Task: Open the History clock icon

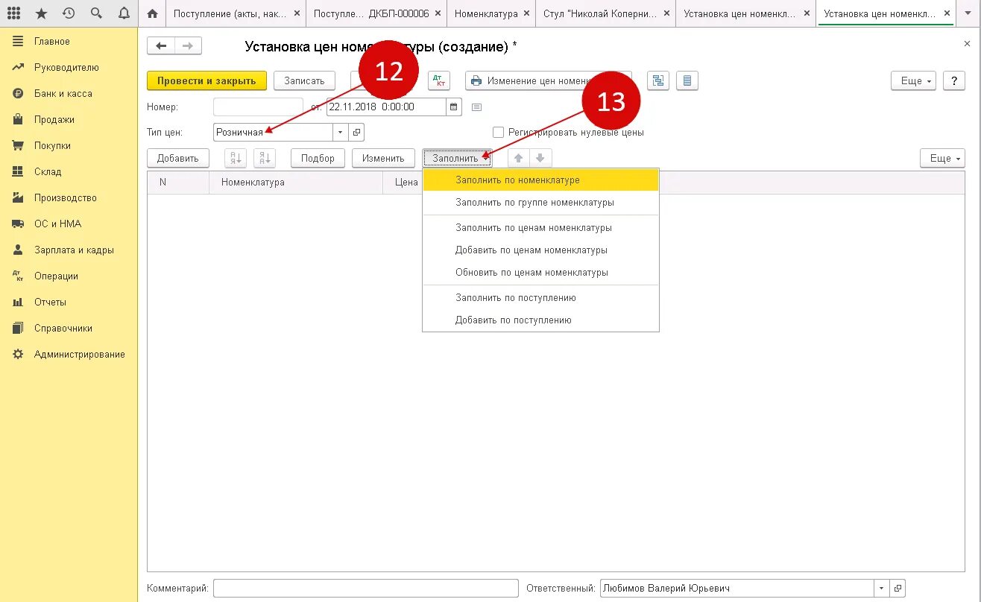Action: pos(68,13)
